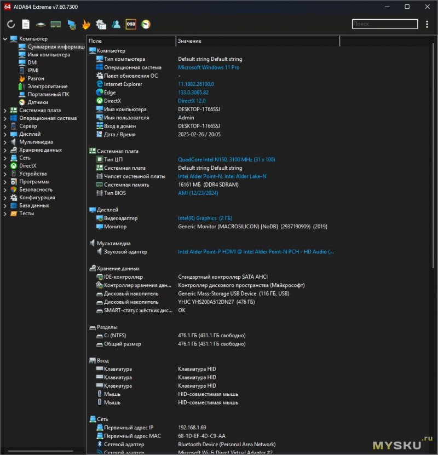Click the AMI (12/23/2024) BIOS link
This screenshot has width=438, height=455.
tap(198, 193)
